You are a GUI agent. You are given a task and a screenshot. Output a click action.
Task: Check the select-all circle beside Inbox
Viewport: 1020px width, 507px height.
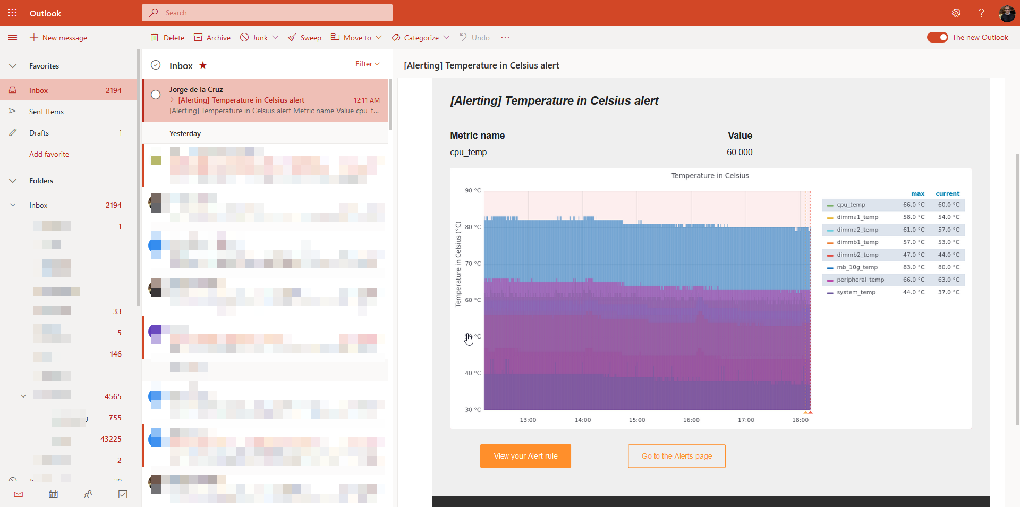pyautogui.click(x=156, y=65)
